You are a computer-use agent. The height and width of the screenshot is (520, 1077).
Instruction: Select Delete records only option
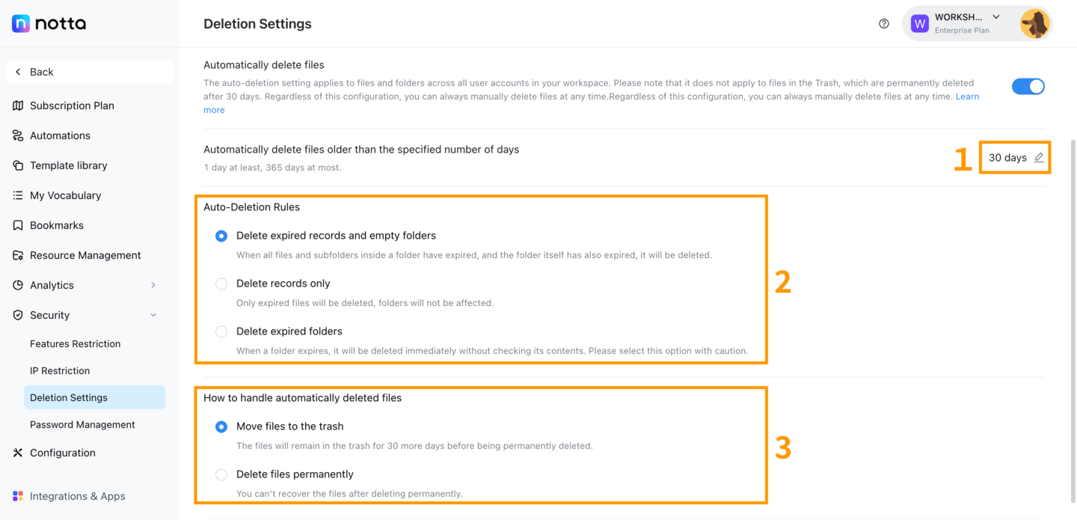coord(221,284)
